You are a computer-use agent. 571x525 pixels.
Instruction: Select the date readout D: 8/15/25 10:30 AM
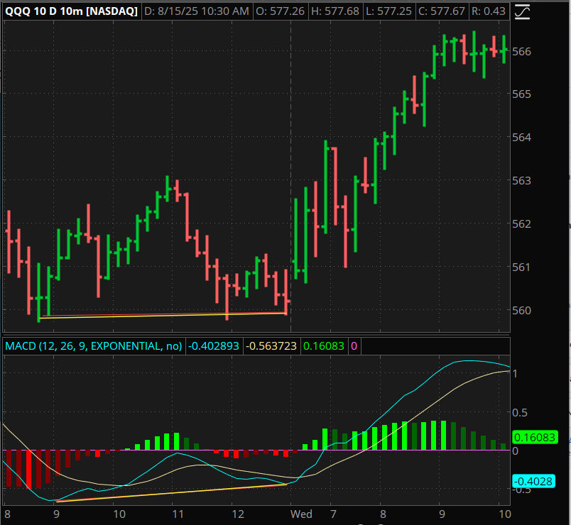[197, 11]
